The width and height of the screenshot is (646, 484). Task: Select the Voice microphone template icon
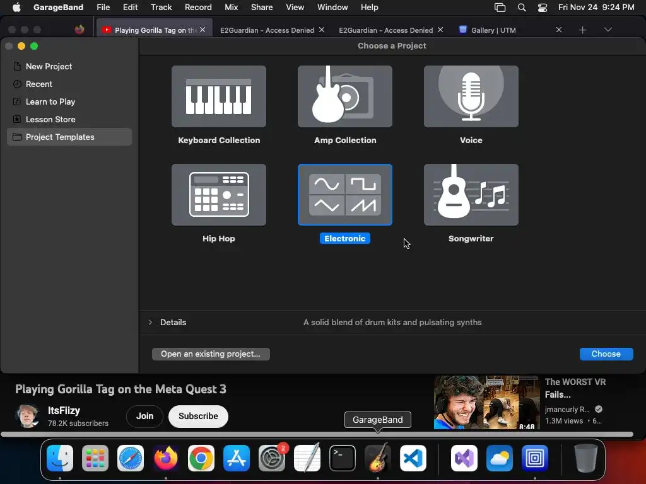471,96
